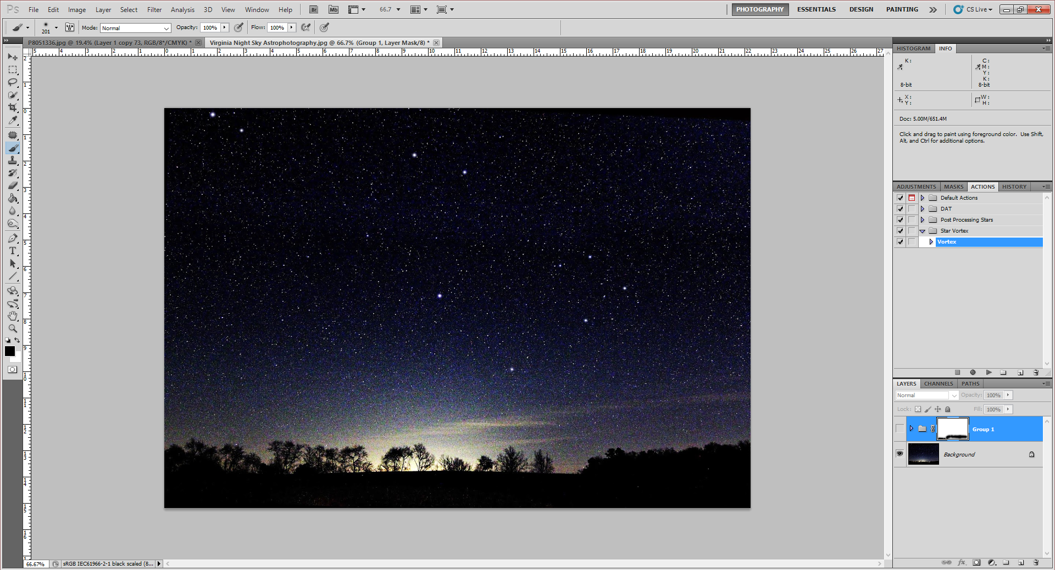Screen dimensions: 1055x570
Task: Switch to the Channels tab
Action: 938,384
